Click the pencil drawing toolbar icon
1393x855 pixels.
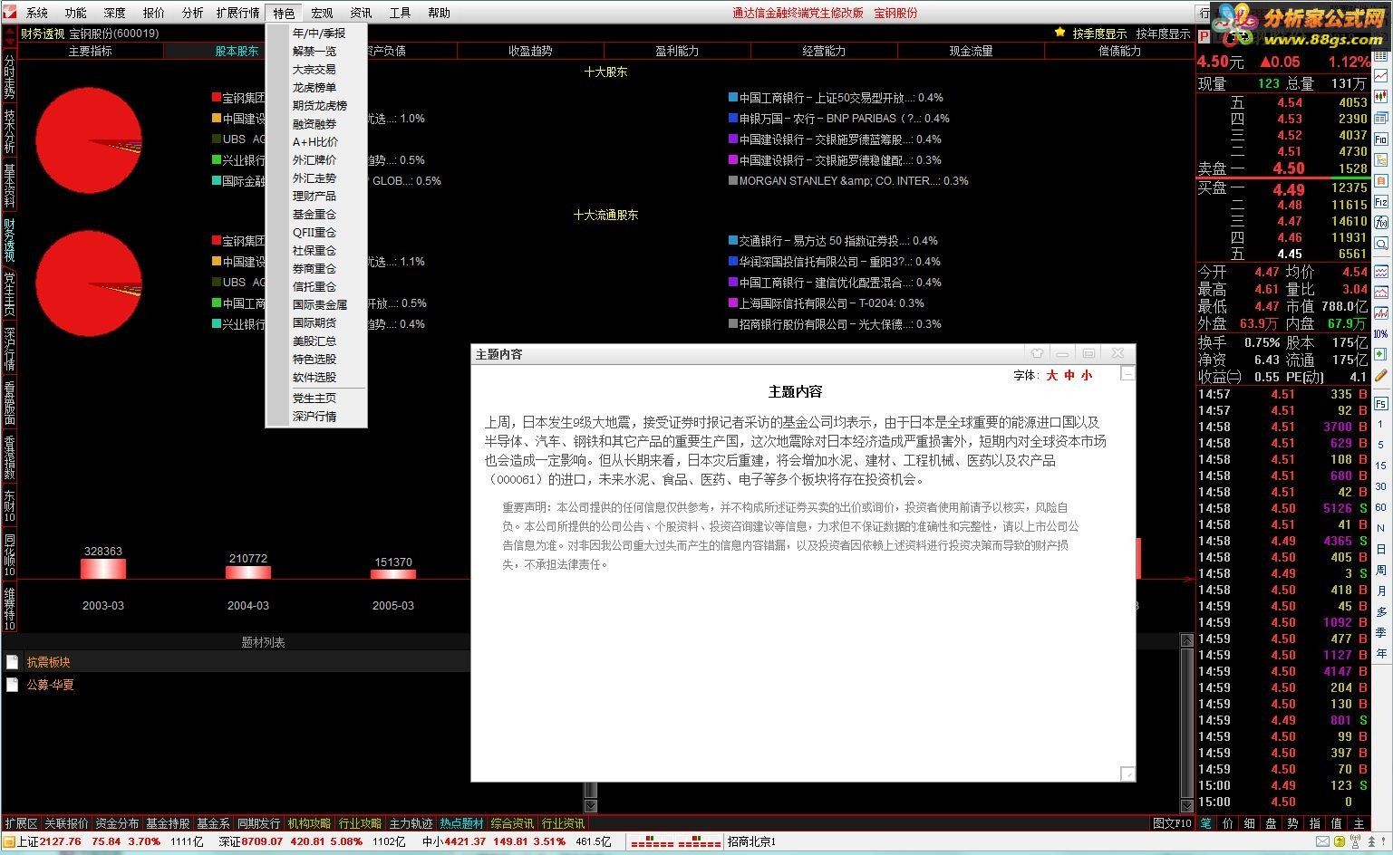(x=1381, y=375)
